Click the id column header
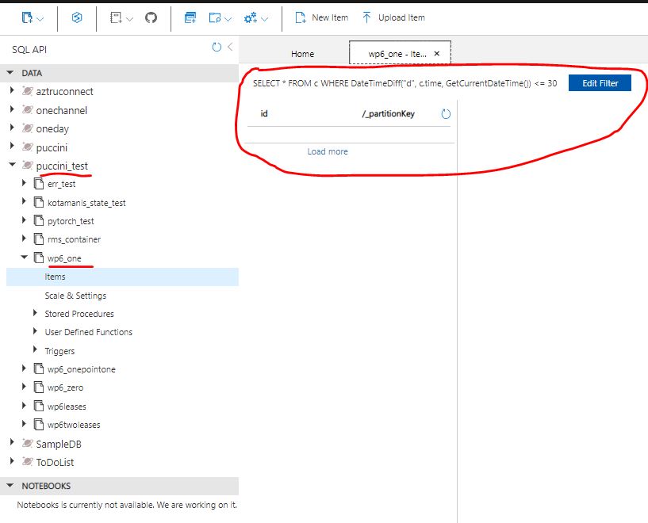This screenshot has height=523, width=648. coord(263,113)
